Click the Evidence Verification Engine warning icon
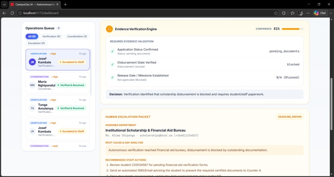 pyautogui.click(x=109, y=29)
